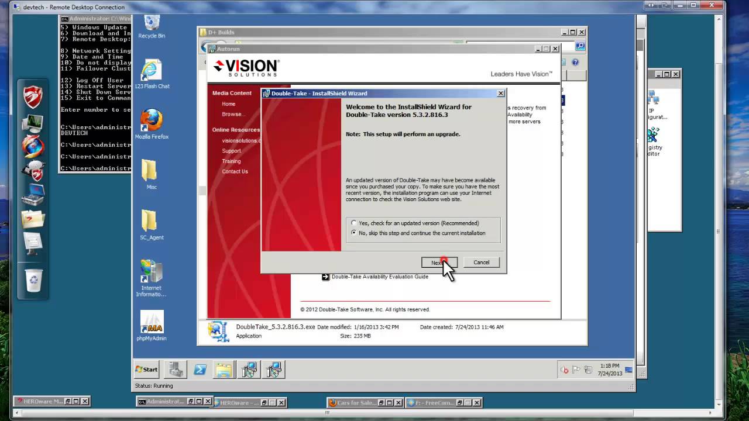Click the monitor graph icon in dock

[33, 123]
